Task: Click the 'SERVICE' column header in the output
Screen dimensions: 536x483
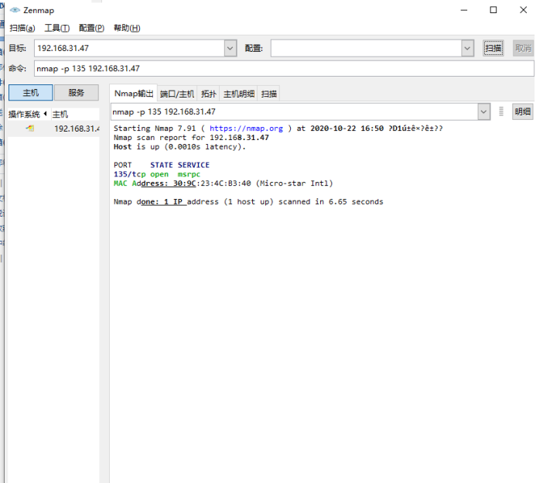Action: [193, 165]
